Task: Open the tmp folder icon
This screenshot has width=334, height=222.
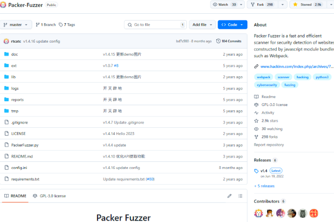Action: 7,111
